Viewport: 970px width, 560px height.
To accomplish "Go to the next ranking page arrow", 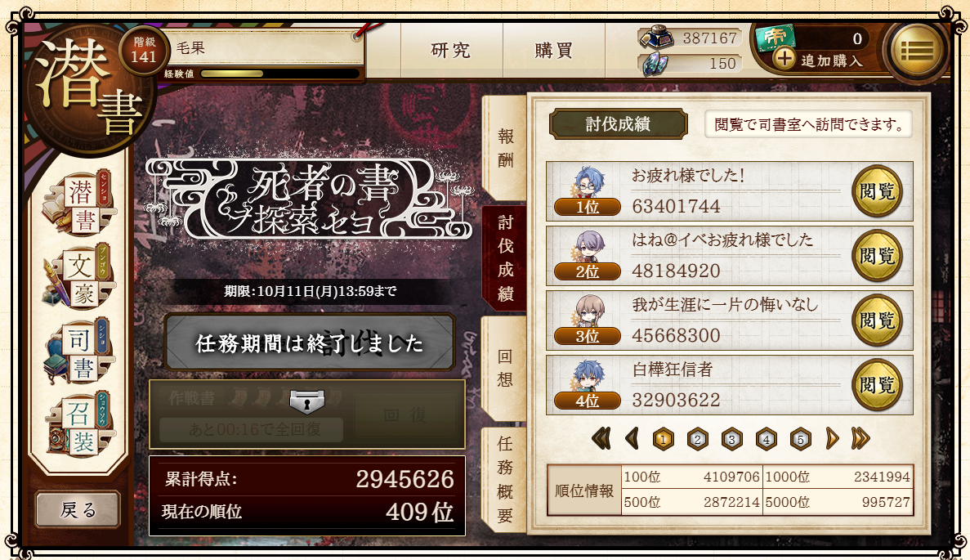I will [x=832, y=439].
